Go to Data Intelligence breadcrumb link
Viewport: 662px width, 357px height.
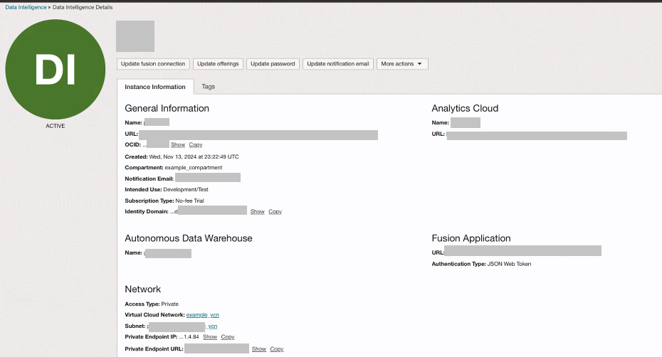pyautogui.click(x=26, y=7)
